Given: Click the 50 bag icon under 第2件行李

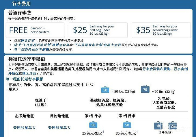Looking at the screenshot, I should tap(127, 125).
